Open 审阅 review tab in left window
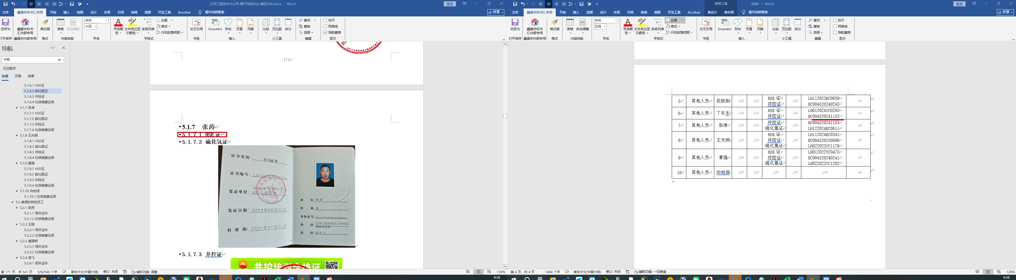The image size is (1016, 280). pos(134,12)
